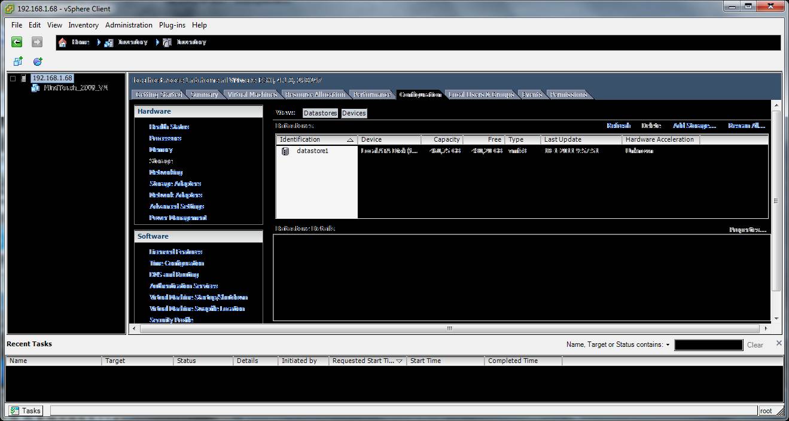
Task: Click the New Virtual Machine toolbar icon
Action: (x=18, y=62)
